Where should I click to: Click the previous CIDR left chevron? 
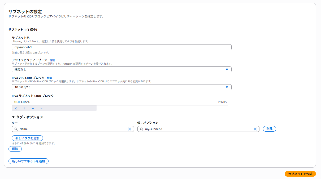[16, 108]
